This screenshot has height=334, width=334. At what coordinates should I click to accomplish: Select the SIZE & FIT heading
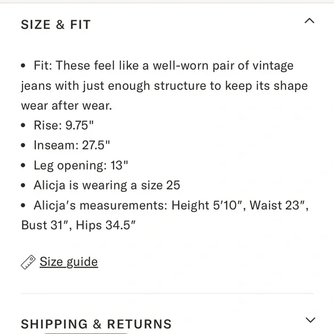56,24
